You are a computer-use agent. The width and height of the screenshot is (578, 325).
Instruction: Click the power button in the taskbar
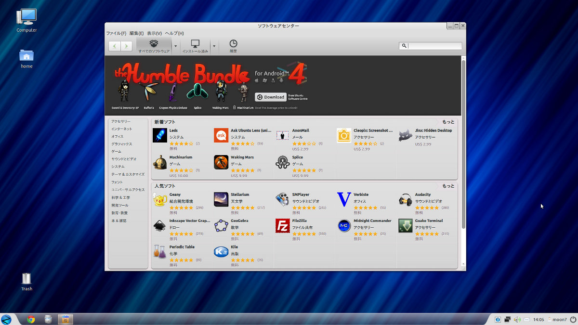pos(572,319)
